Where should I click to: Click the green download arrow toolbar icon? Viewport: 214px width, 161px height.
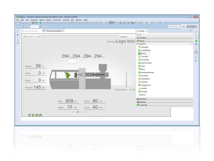click(x=40, y=23)
